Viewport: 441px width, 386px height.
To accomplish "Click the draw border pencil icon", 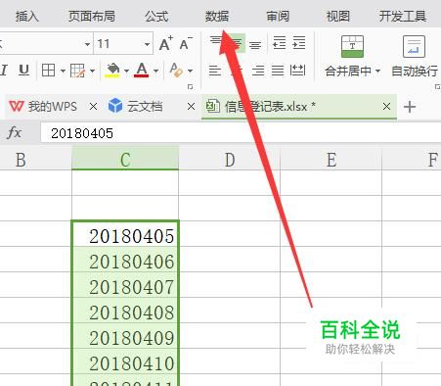I will click(77, 71).
